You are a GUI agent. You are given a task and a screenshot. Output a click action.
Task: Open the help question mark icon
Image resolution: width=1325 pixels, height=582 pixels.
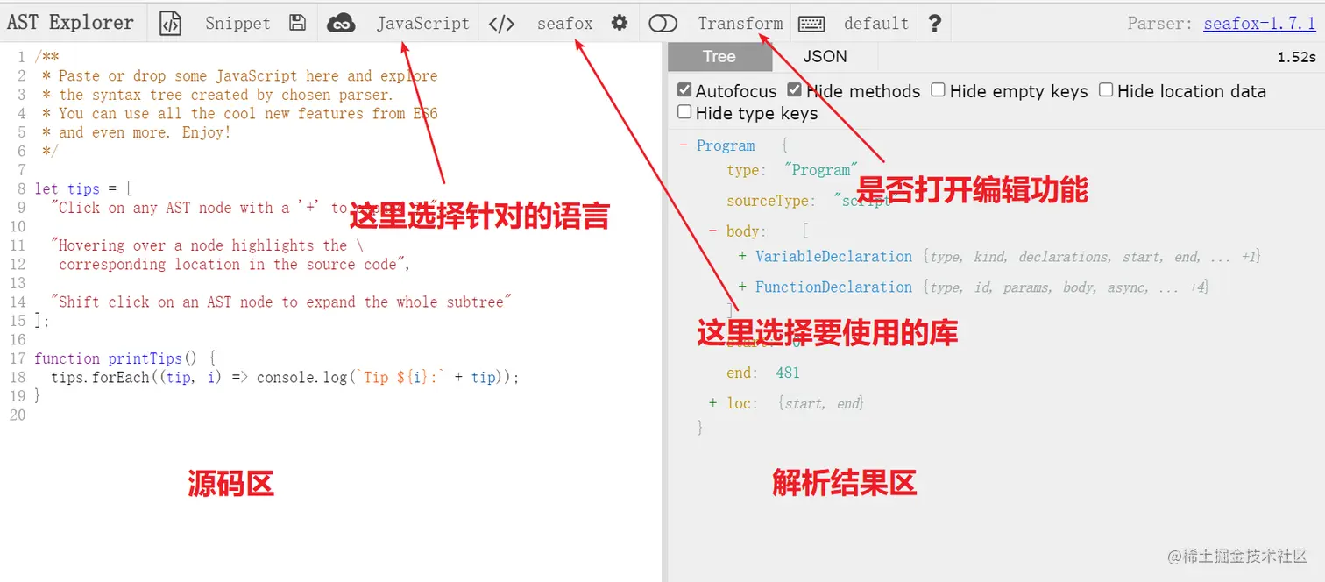coord(934,24)
